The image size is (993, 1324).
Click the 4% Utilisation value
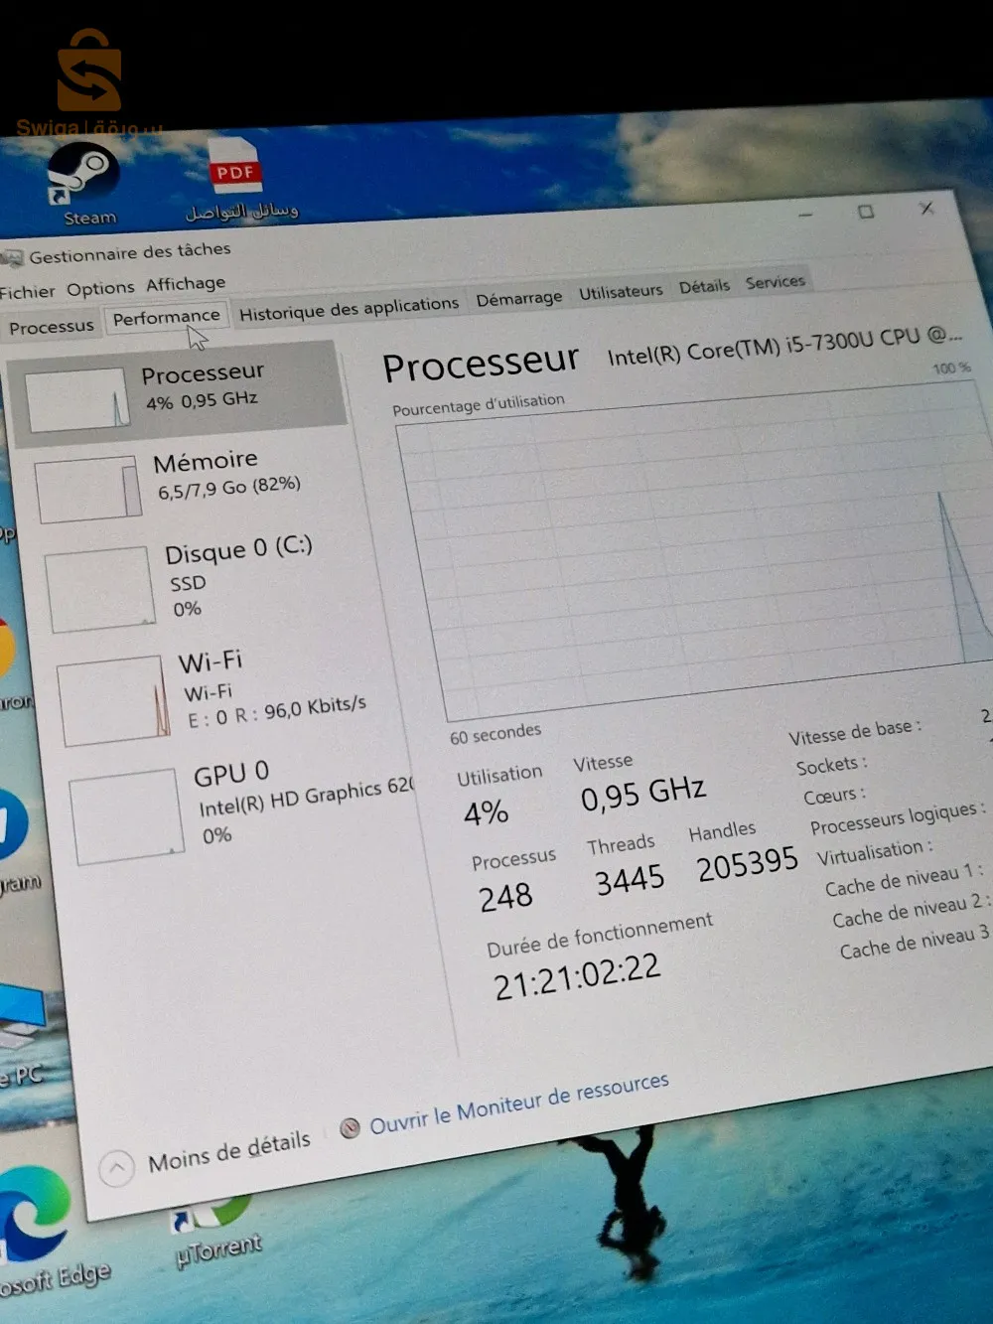tap(486, 813)
